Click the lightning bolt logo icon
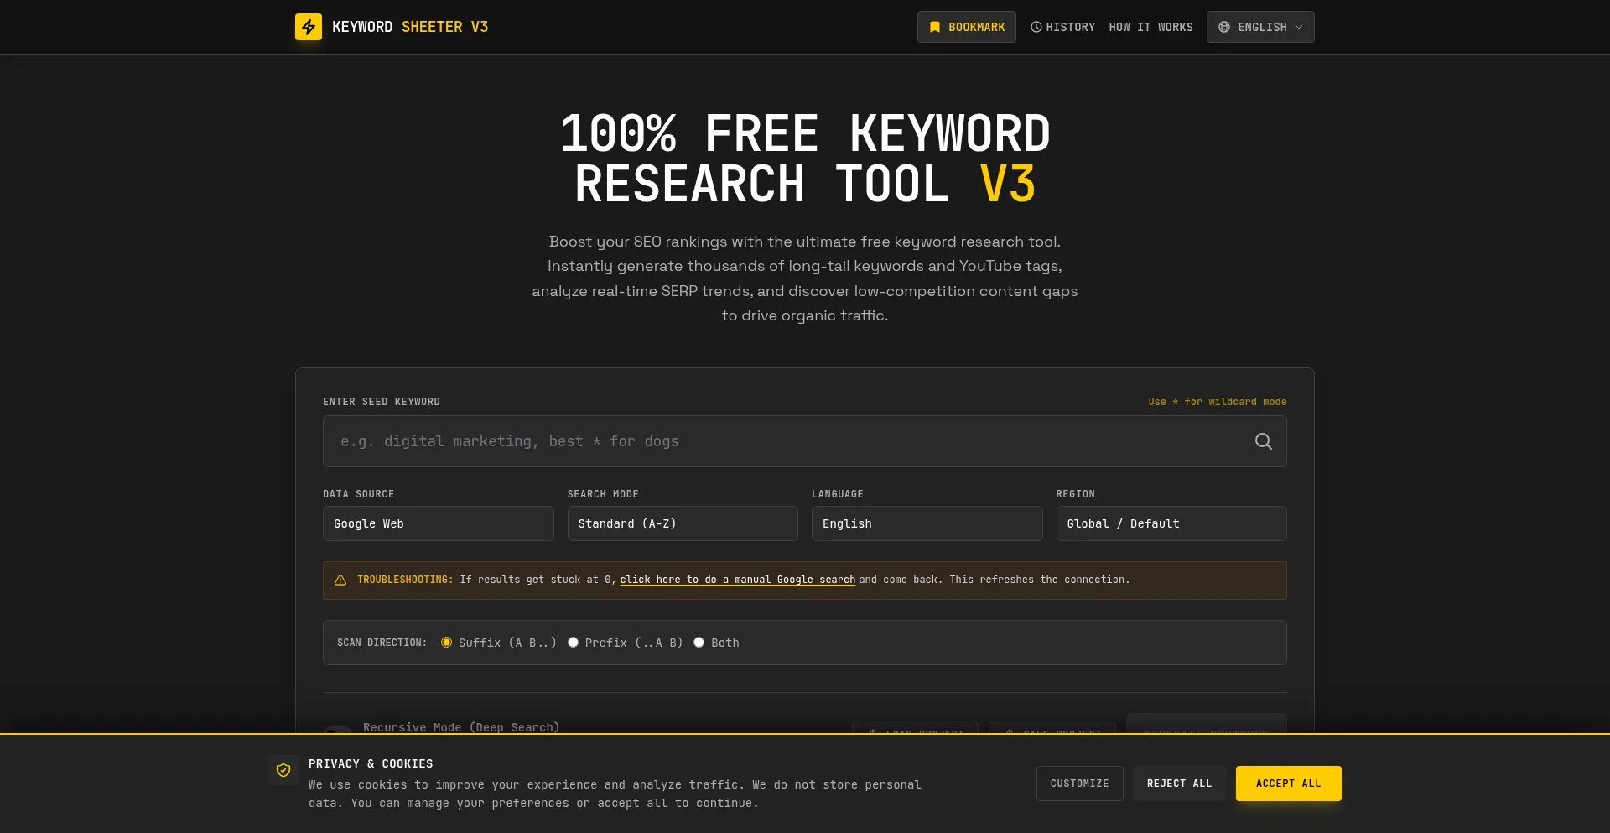This screenshot has height=833, width=1610. (309, 27)
